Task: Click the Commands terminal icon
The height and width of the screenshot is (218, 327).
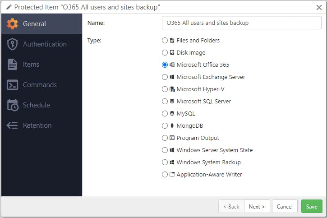Action: click(x=12, y=85)
